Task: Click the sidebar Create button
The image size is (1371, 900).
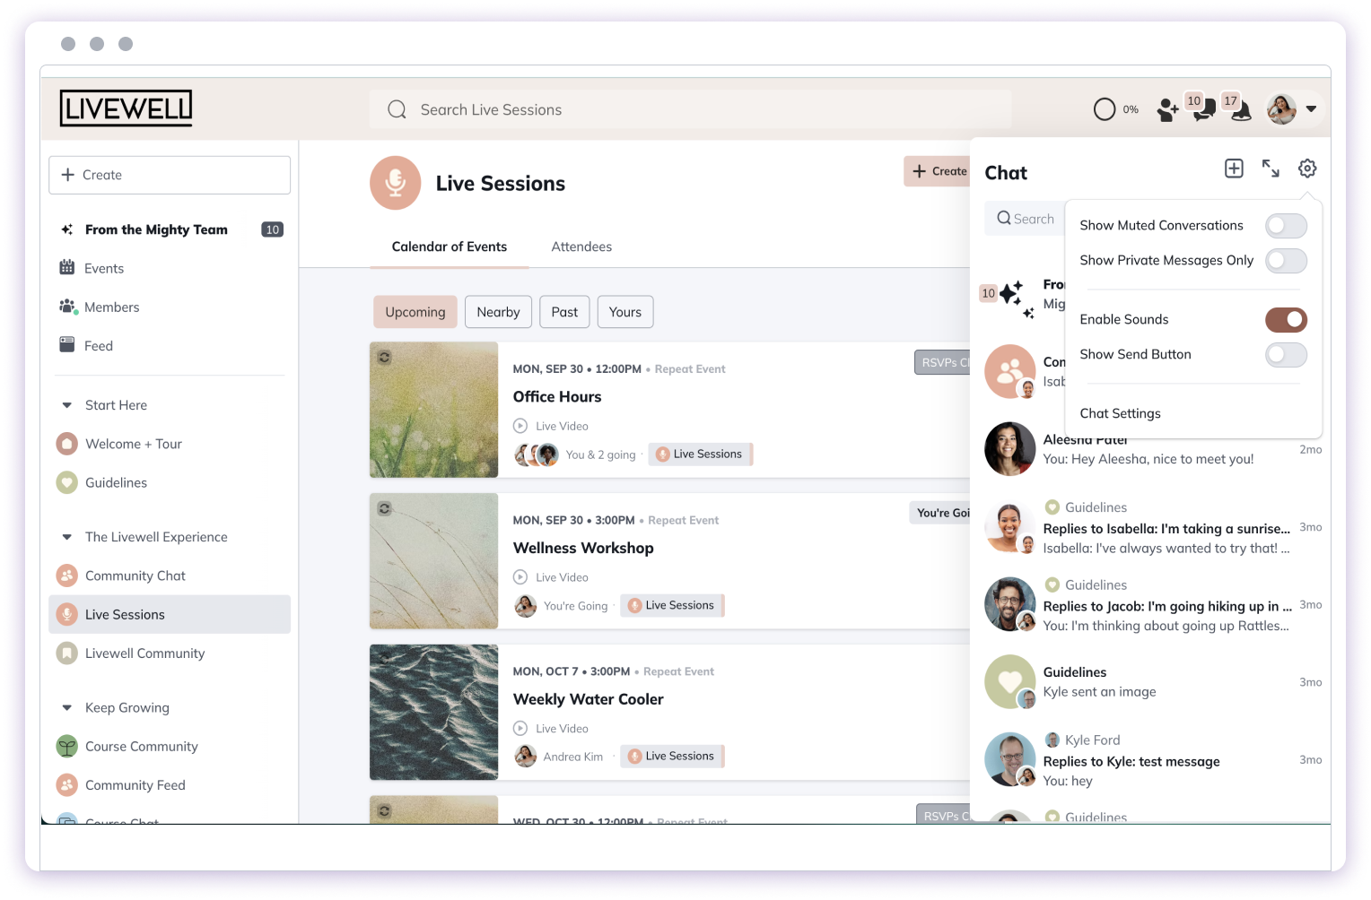Action: 170,175
